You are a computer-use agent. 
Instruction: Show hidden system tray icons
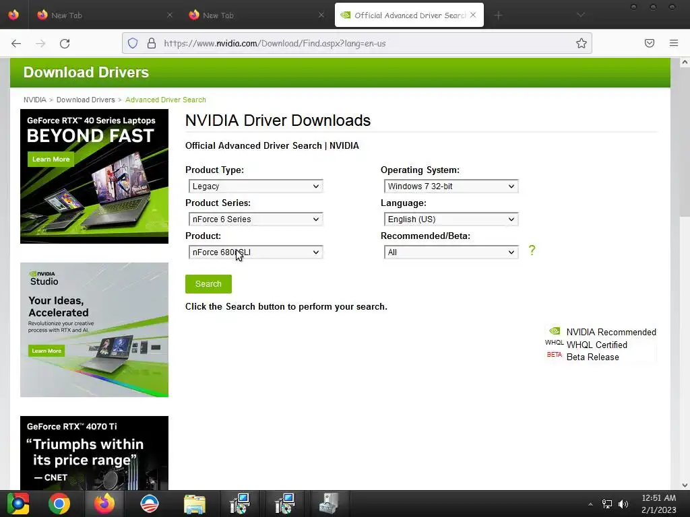click(x=590, y=504)
